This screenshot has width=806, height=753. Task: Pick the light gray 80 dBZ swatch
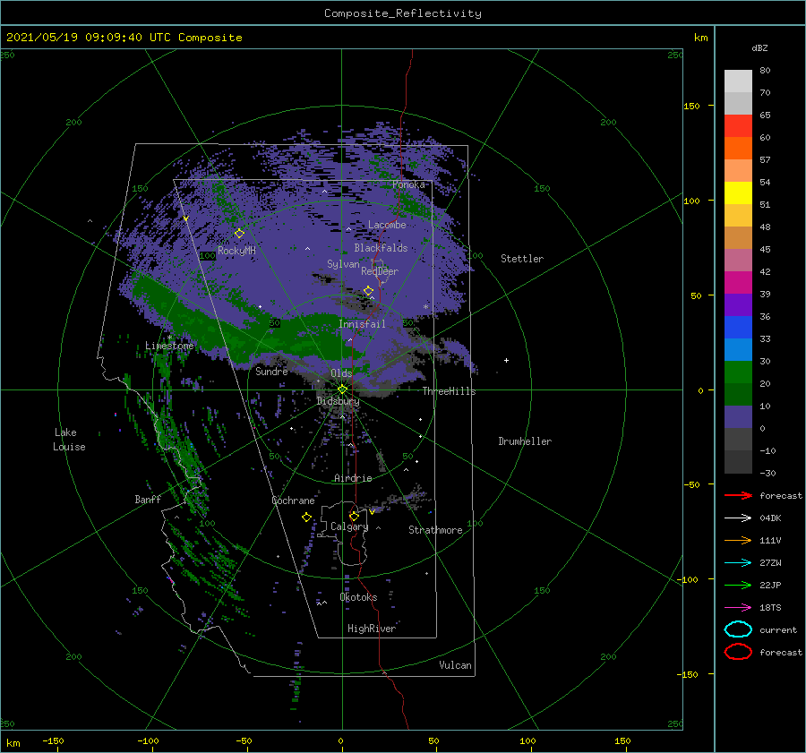pyautogui.click(x=738, y=81)
